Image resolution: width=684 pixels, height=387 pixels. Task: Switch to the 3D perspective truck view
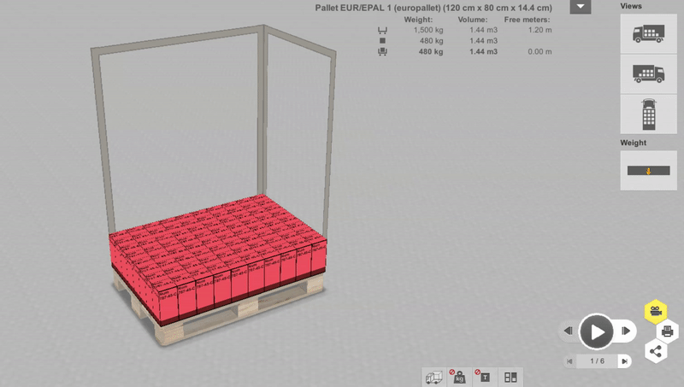click(x=648, y=33)
